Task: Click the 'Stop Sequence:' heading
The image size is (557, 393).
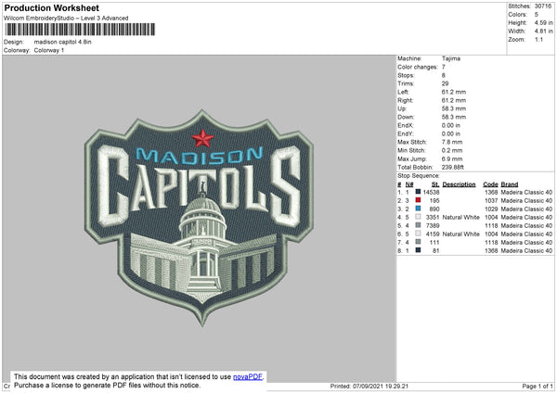Action: pos(419,175)
